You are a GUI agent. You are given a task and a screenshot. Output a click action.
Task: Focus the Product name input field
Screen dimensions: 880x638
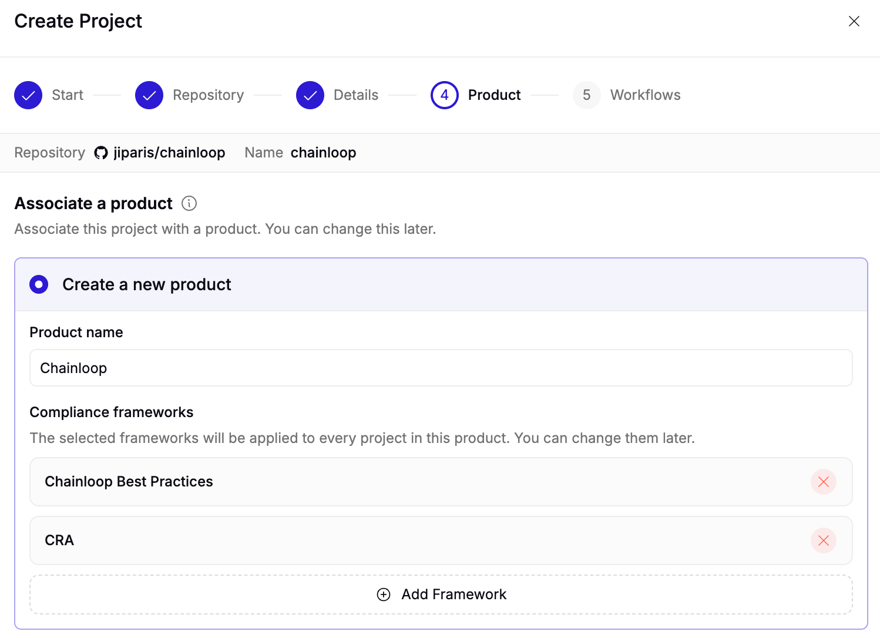(x=441, y=368)
